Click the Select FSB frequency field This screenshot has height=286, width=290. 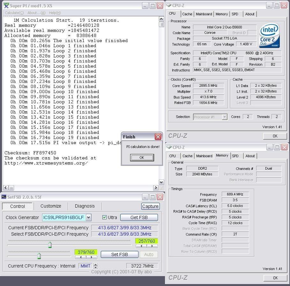125,234
